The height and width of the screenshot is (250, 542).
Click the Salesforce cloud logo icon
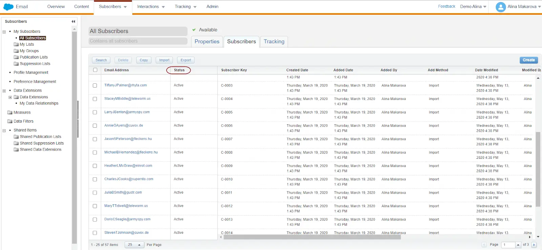coord(8,7)
